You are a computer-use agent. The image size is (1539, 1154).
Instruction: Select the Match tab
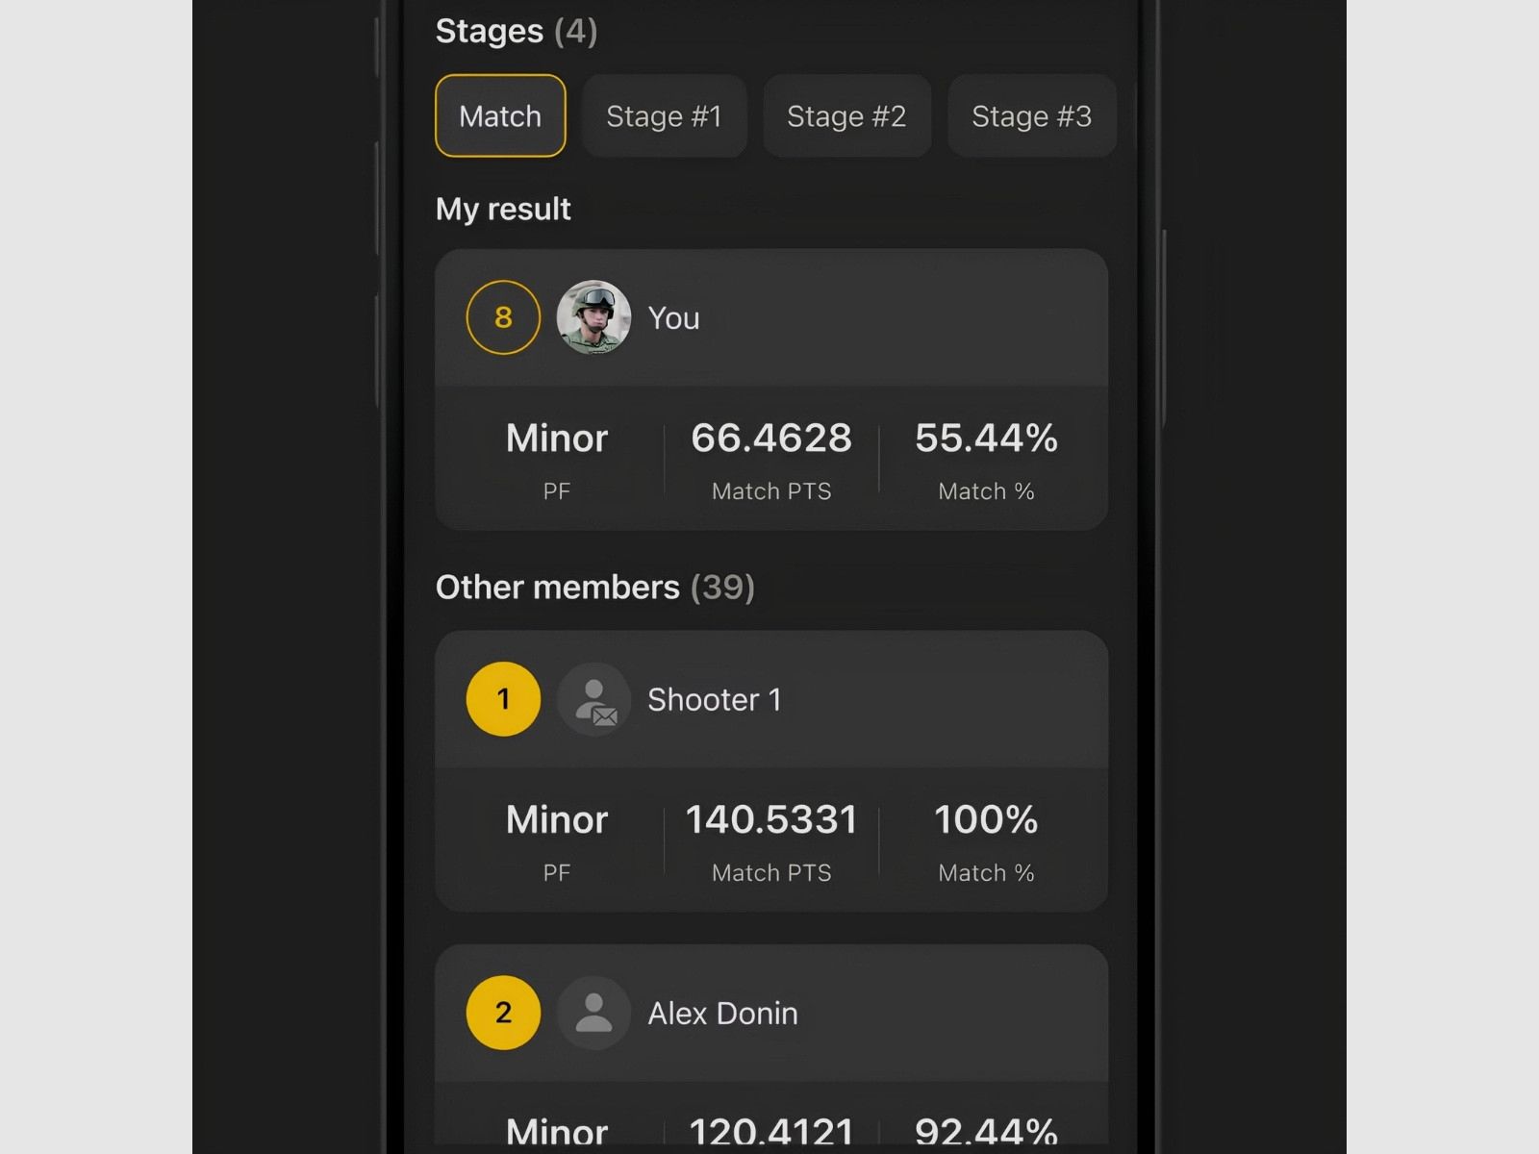point(500,115)
